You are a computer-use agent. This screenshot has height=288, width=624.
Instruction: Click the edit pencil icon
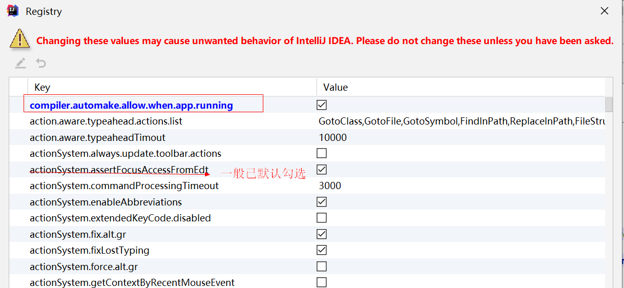(x=20, y=63)
